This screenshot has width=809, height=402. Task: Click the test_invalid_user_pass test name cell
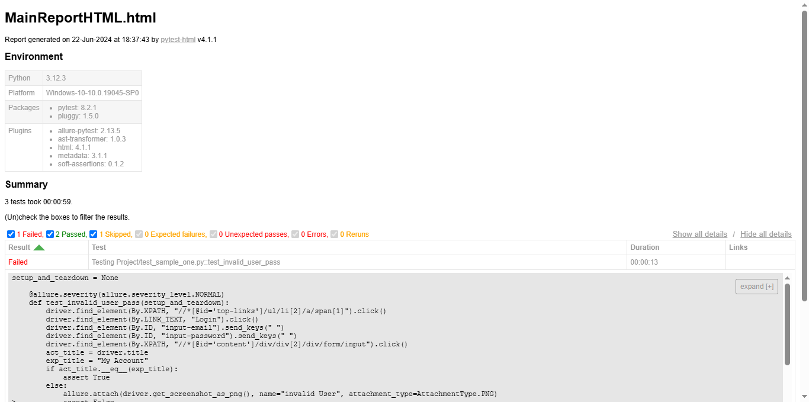tap(357, 262)
